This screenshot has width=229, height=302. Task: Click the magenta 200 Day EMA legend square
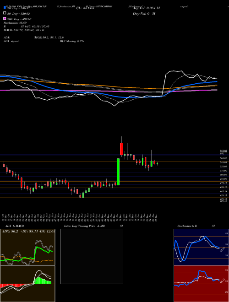(5, 18)
